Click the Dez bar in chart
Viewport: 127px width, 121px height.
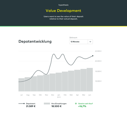click(52, 83)
